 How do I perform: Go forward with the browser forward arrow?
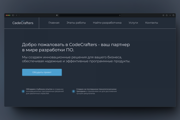click(19, 15)
